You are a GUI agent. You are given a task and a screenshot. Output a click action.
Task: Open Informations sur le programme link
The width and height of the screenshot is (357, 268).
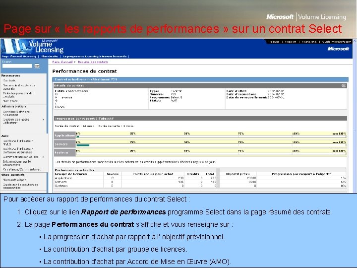tap(17, 163)
